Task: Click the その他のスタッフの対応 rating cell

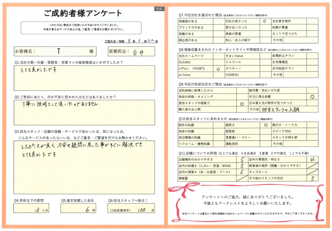Action: click(313, 178)
